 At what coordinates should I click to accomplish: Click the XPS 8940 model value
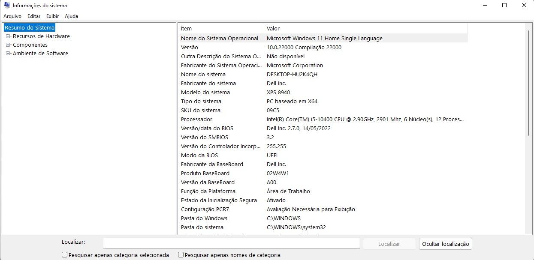click(x=278, y=93)
